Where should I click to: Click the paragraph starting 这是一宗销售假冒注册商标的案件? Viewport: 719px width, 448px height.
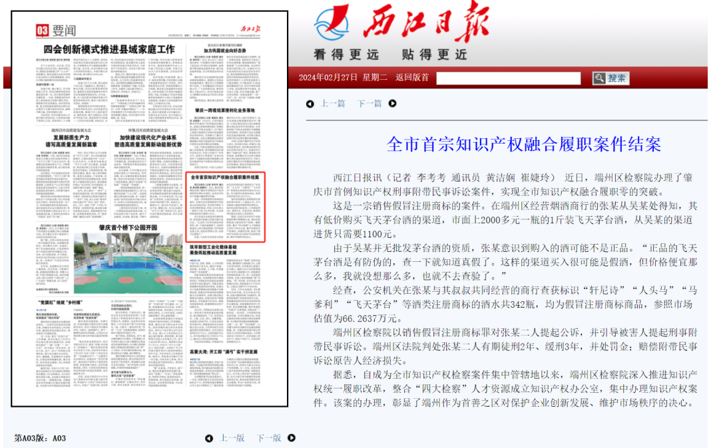coord(505,219)
